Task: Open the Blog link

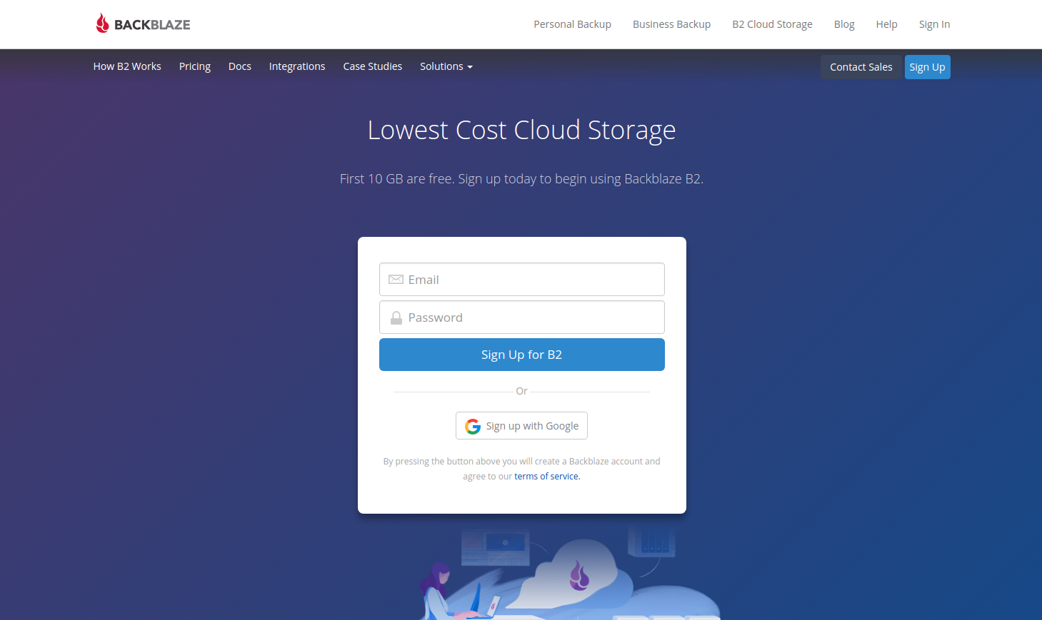Action: point(844,24)
